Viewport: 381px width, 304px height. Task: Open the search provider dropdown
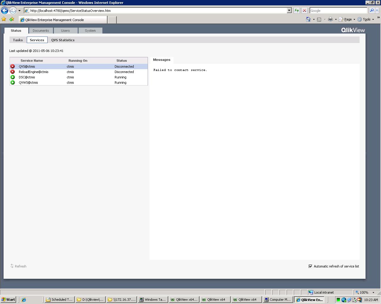click(x=377, y=10)
